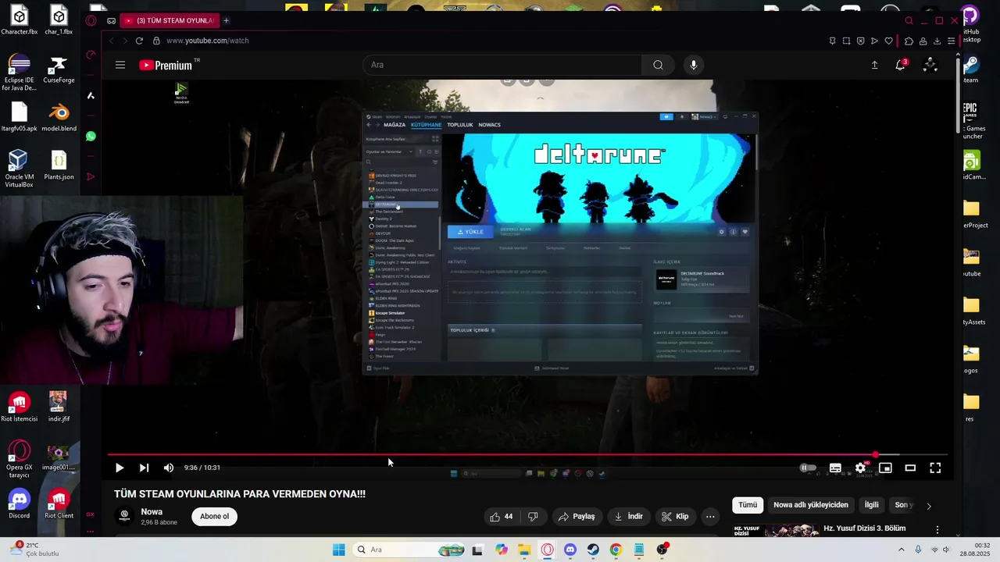Open YouTube account avatar menu
The image size is (1000, 562).
930,65
